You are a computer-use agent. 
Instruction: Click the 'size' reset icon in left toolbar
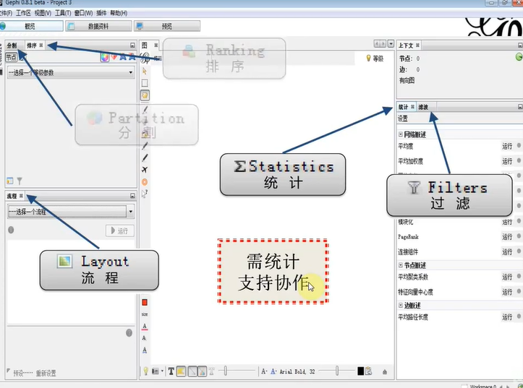(x=145, y=314)
